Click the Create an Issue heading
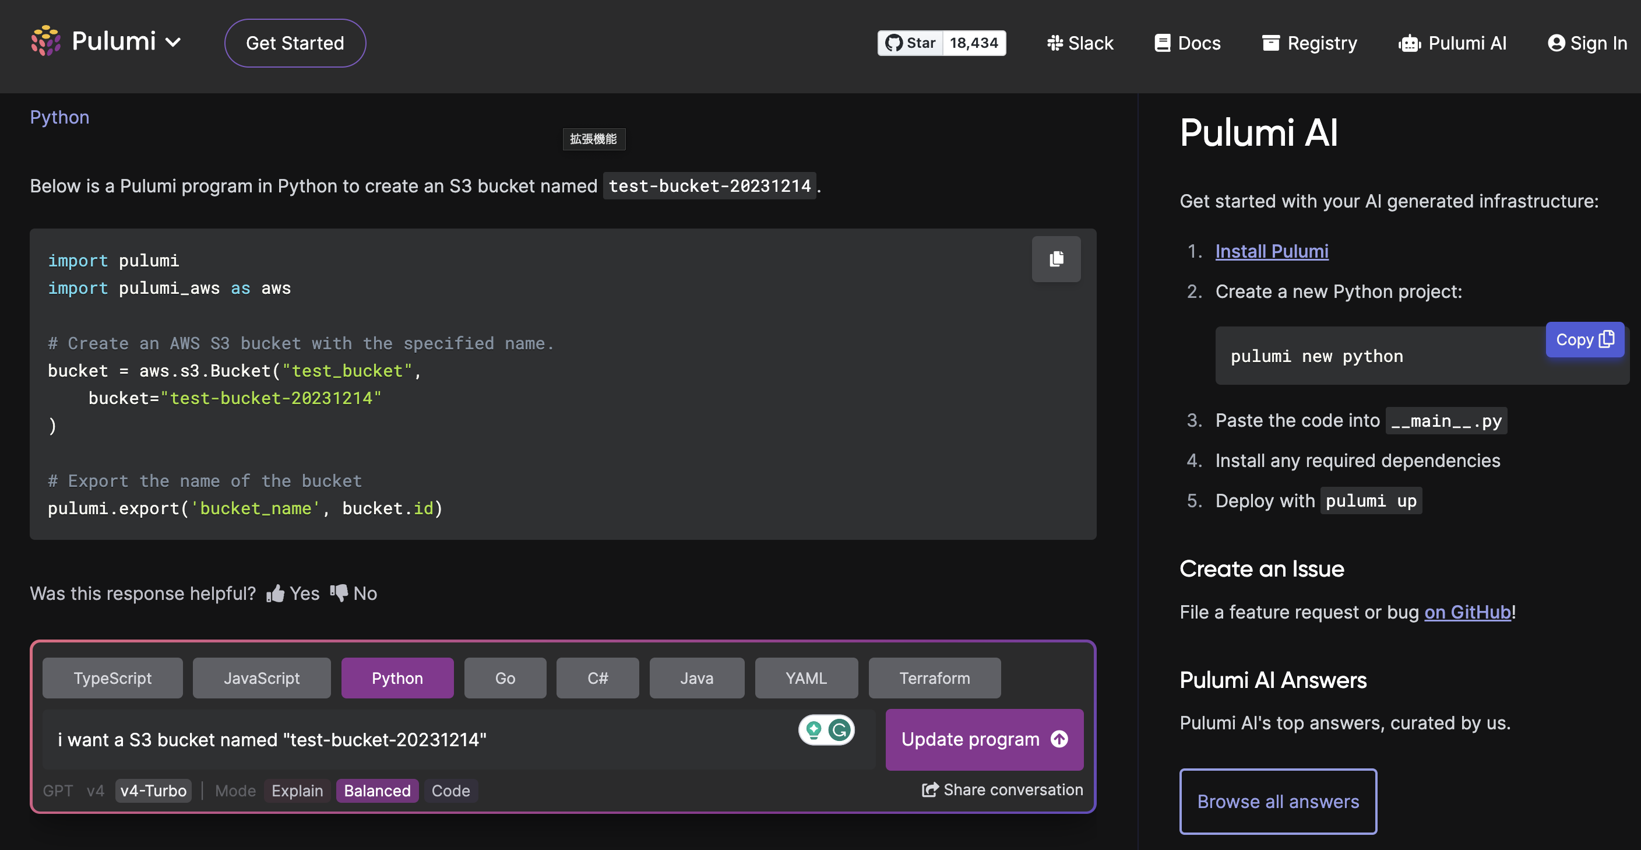Screen dimensions: 1641x850 (1262, 568)
